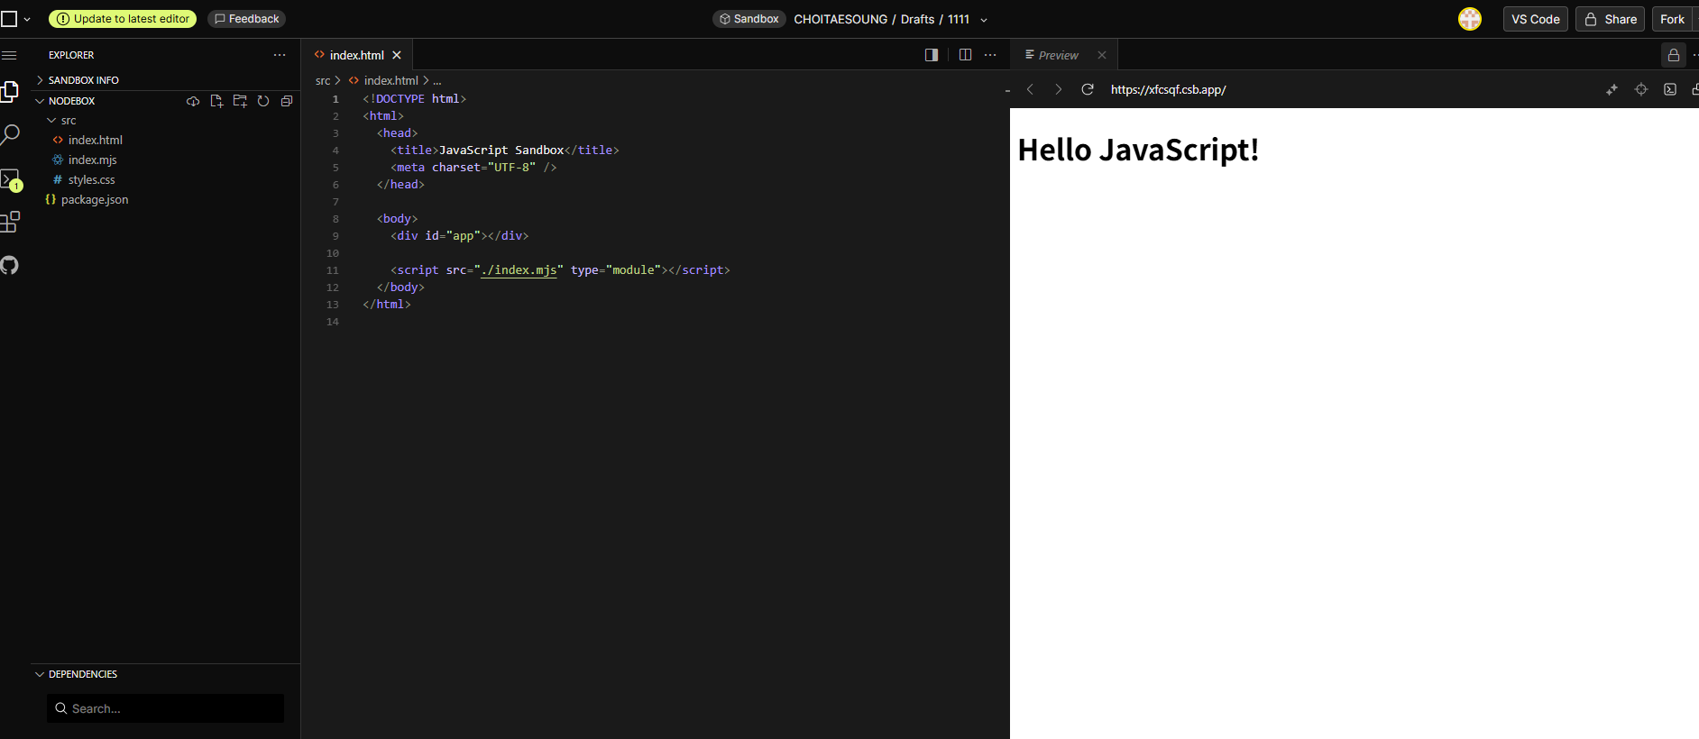The height and width of the screenshot is (739, 1699).
Task: Click Drafts in the title breadcrumb
Action: [x=917, y=19]
